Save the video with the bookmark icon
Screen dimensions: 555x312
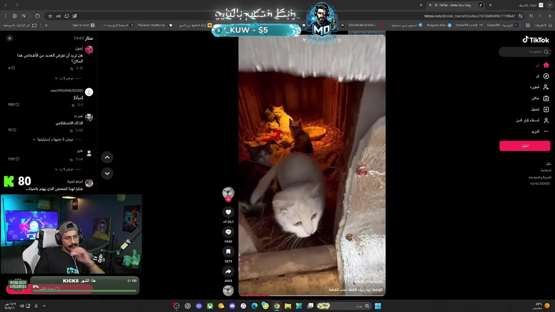pyautogui.click(x=228, y=252)
